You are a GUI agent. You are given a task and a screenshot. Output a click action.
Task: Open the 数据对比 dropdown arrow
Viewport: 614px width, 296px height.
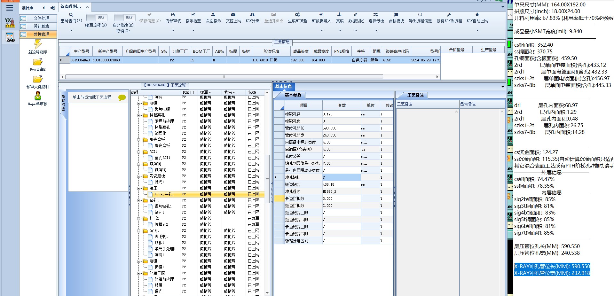pyautogui.click(x=356, y=31)
